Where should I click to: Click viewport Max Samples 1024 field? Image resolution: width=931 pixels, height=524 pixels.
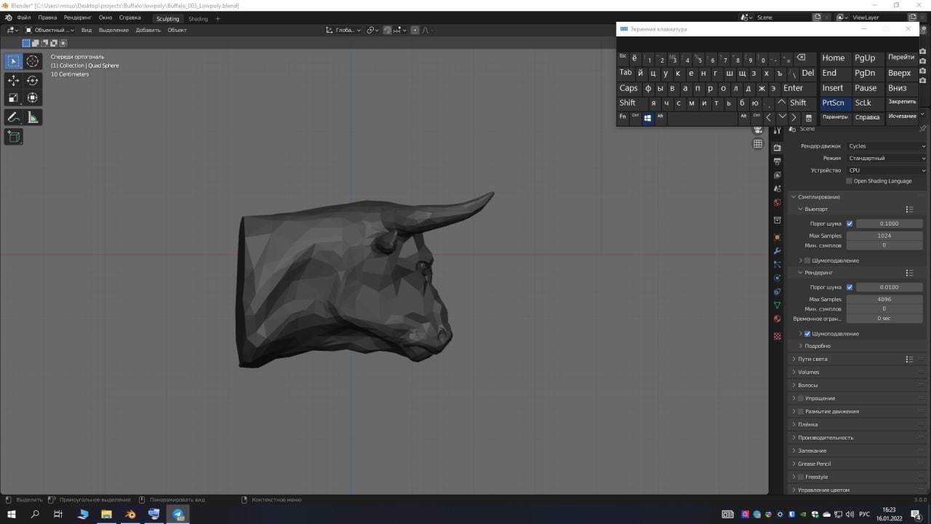pyautogui.click(x=884, y=236)
